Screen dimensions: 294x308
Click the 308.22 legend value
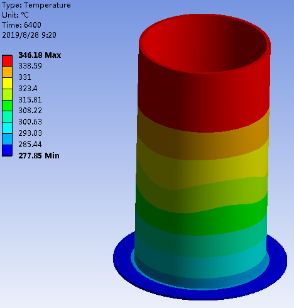tap(30, 111)
